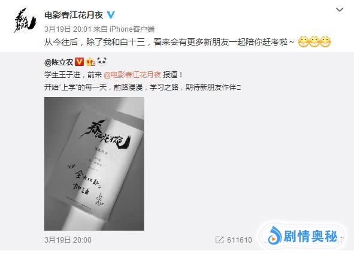The width and height of the screenshot is (354, 254).
Task: Expand the post options chevron menu
Action: pyautogui.click(x=340, y=10)
